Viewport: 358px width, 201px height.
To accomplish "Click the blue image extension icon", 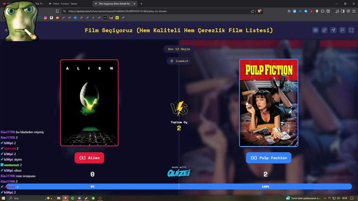I will point(295,11).
